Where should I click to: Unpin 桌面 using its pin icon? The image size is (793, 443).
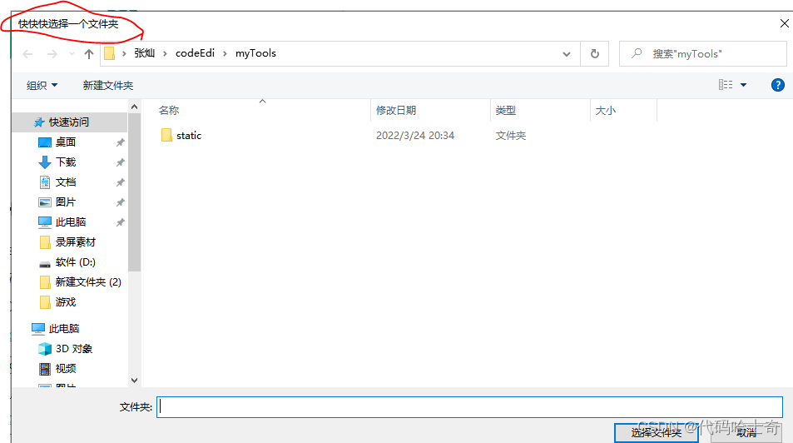click(121, 142)
